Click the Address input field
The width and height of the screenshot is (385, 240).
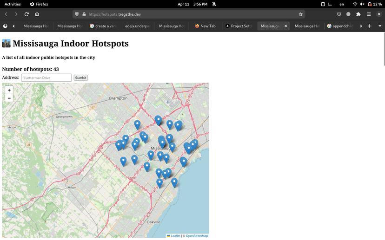pos(46,78)
